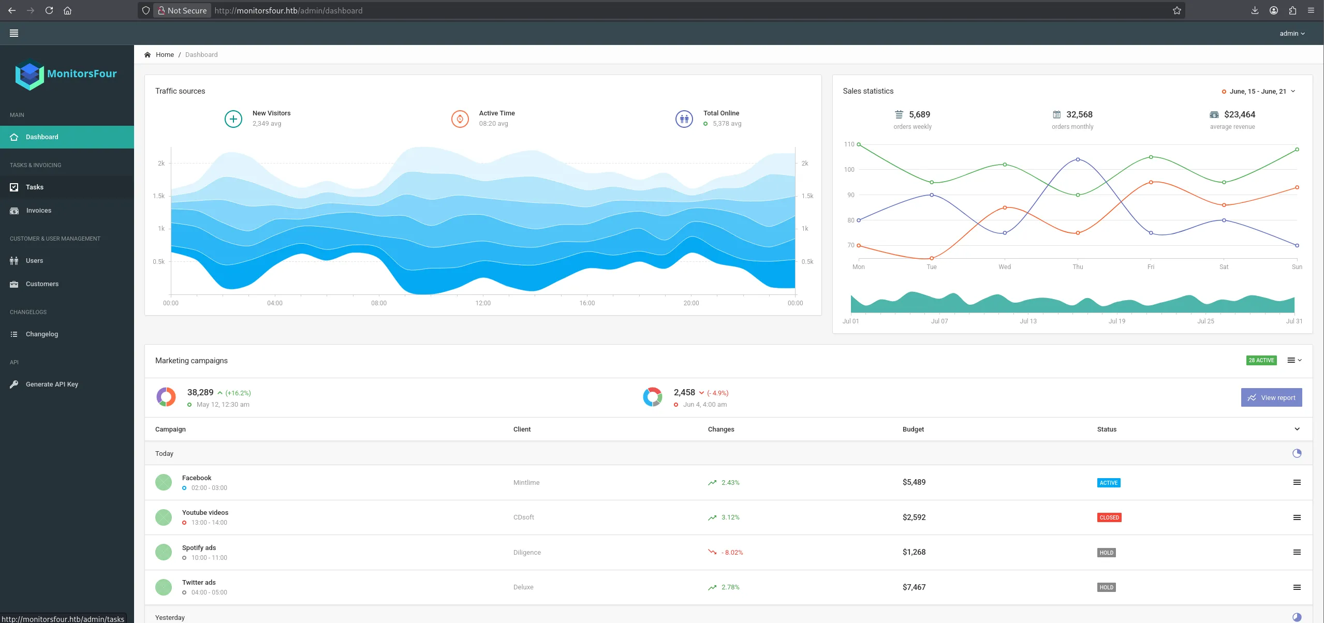Click the MonitorsFour logo icon

click(30, 75)
